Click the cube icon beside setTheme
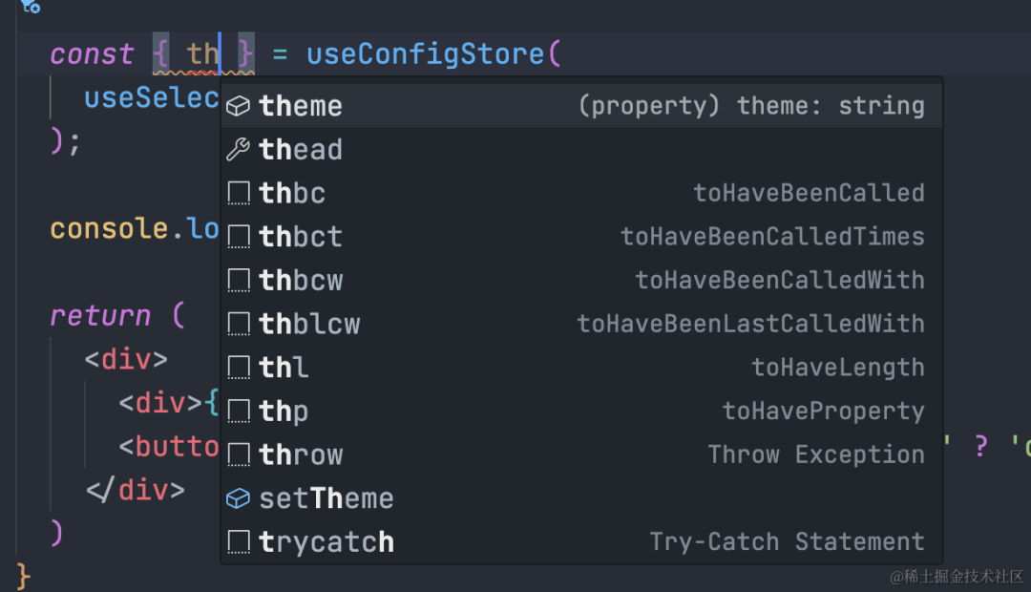 pyautogui.click(x=238, y=498)
